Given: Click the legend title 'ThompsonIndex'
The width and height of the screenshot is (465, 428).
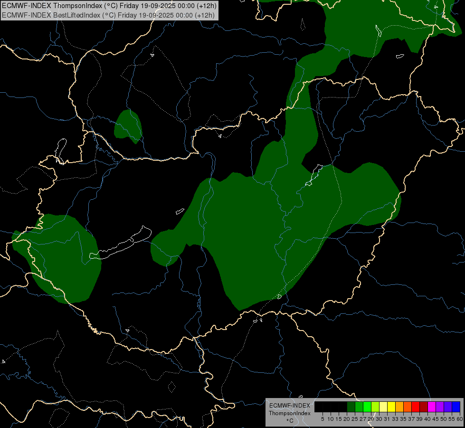Looking at the screenshot, I should coord(290,413).
